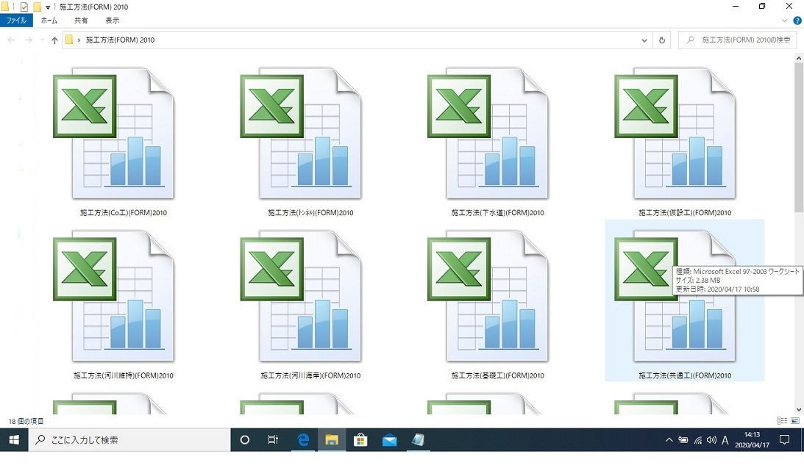804x468 pixels.
Task: Click scrollbar up arrow
Action: [798, 58]
